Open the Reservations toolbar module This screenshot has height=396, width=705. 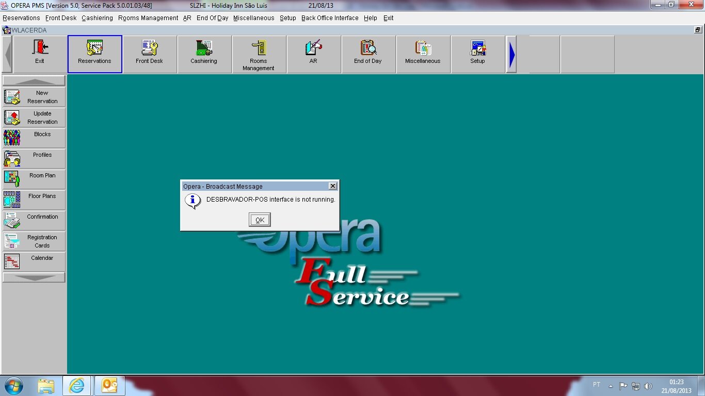click(95, 54)
